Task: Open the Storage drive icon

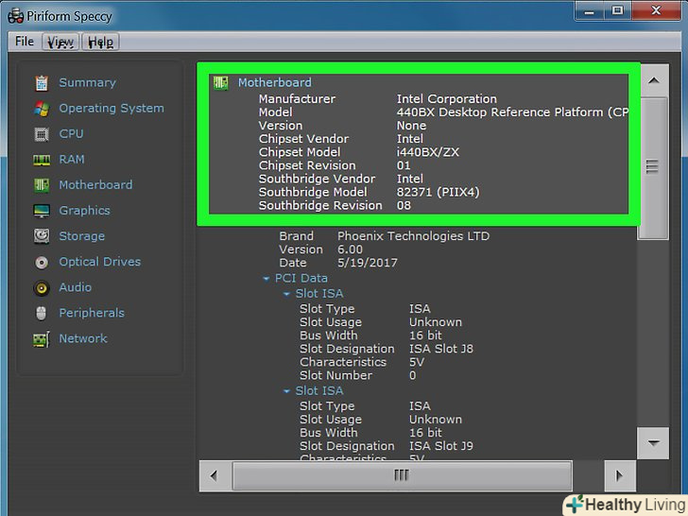Action: pos(42,236)
